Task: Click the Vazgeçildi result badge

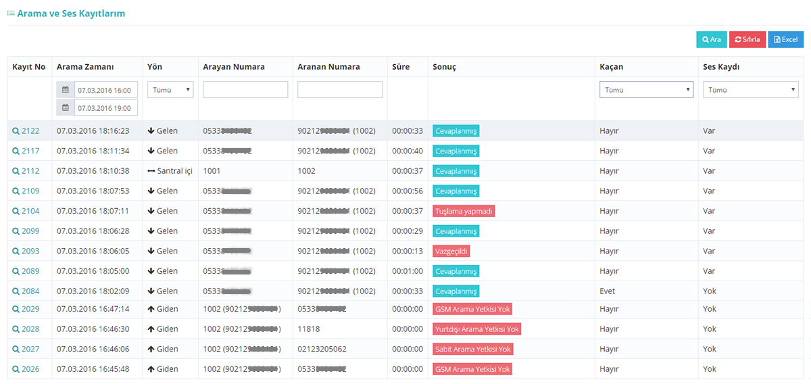Action: (451, 251)
